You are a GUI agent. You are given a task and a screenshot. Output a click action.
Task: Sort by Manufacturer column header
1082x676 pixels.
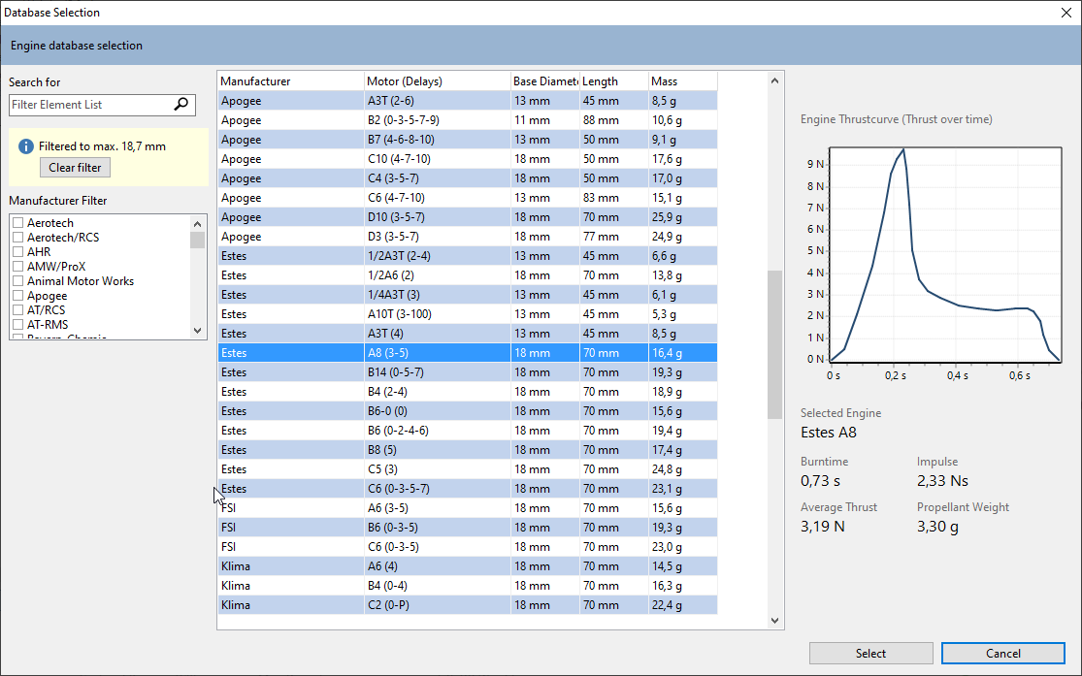tap(290, 81)
